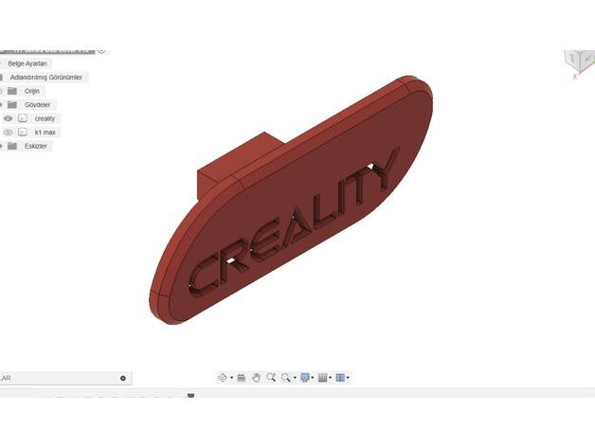Collapse the Gövdeler folder
Viewport: 595px width, 447px height.
tap(2, 104)
